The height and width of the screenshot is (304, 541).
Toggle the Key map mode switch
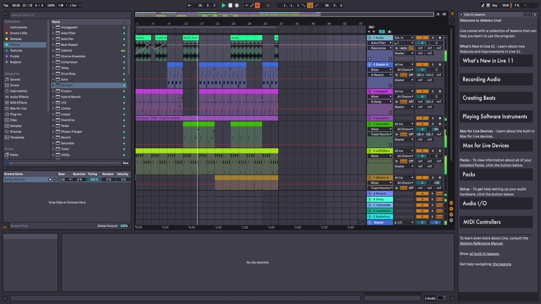(495, 5)
